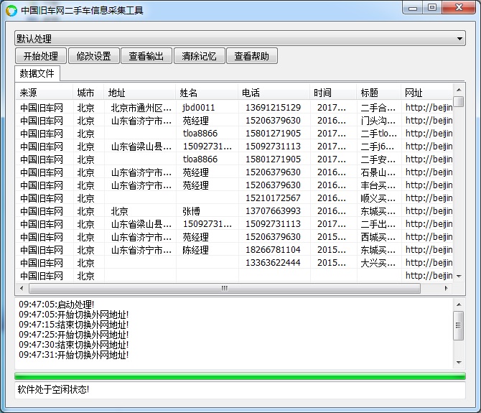Open the 默认处理 dropdown list
The width and height of the screenshot is (481, 413).
240,39
